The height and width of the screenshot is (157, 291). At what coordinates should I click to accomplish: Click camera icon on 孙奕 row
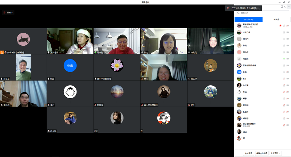[288, 45]
